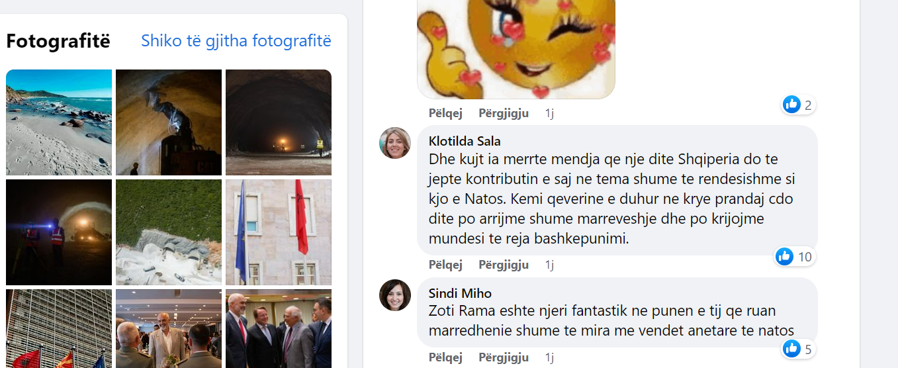
Task: Click Pëlqej under Klotilda Sala's comment
Action: tap(445, 265)
